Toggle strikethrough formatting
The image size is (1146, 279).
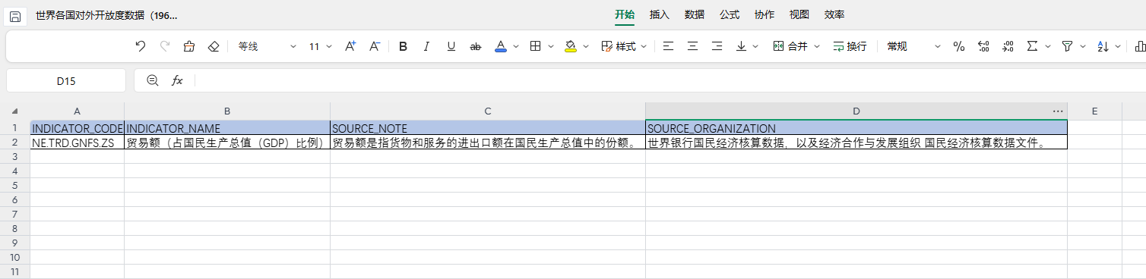[x=476, y=46]
